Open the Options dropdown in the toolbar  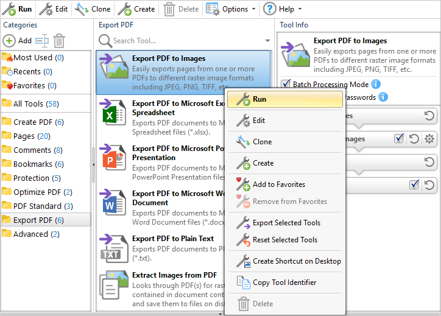point(231,9)
